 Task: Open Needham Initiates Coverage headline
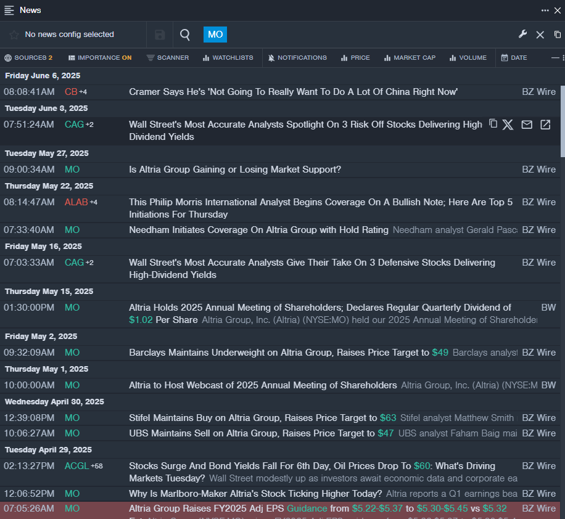tap(258, 230)
